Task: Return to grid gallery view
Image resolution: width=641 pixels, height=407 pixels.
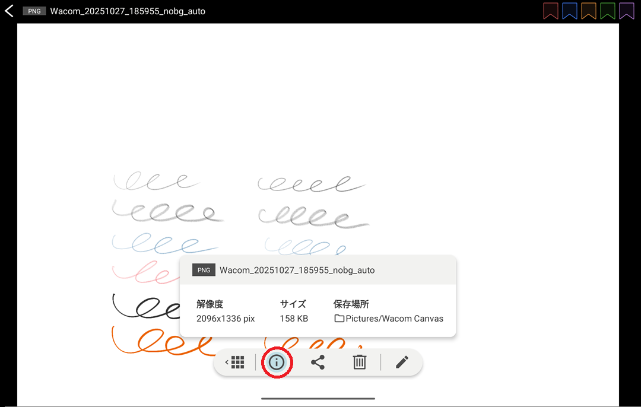Action: [x=235, y=362]
